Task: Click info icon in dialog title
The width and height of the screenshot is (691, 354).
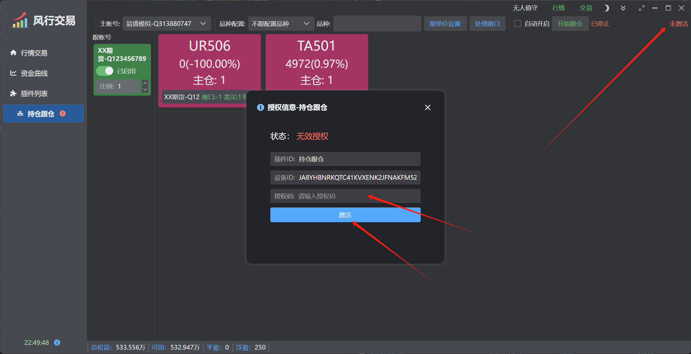Action: point(260,107)
